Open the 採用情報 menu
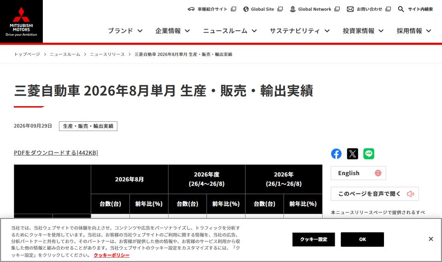 point(409,31)
